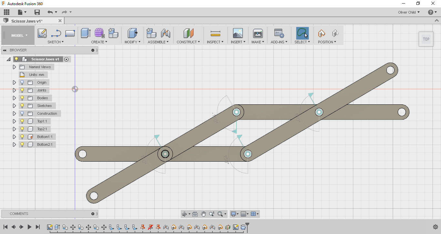Play the timeline animation
The image size is (441, 234).
click(x=29, y=227)
